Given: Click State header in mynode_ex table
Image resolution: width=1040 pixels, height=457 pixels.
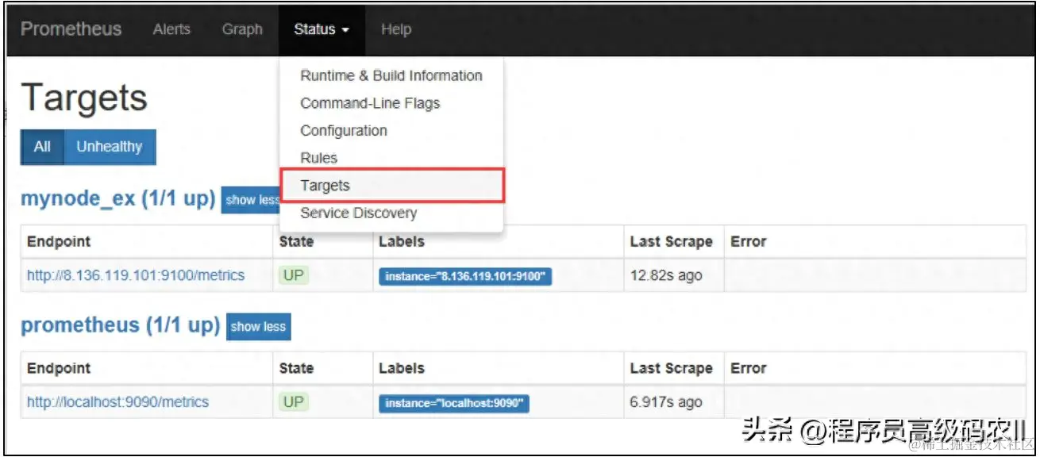Looking at the screenshot, I should (296, 241).
